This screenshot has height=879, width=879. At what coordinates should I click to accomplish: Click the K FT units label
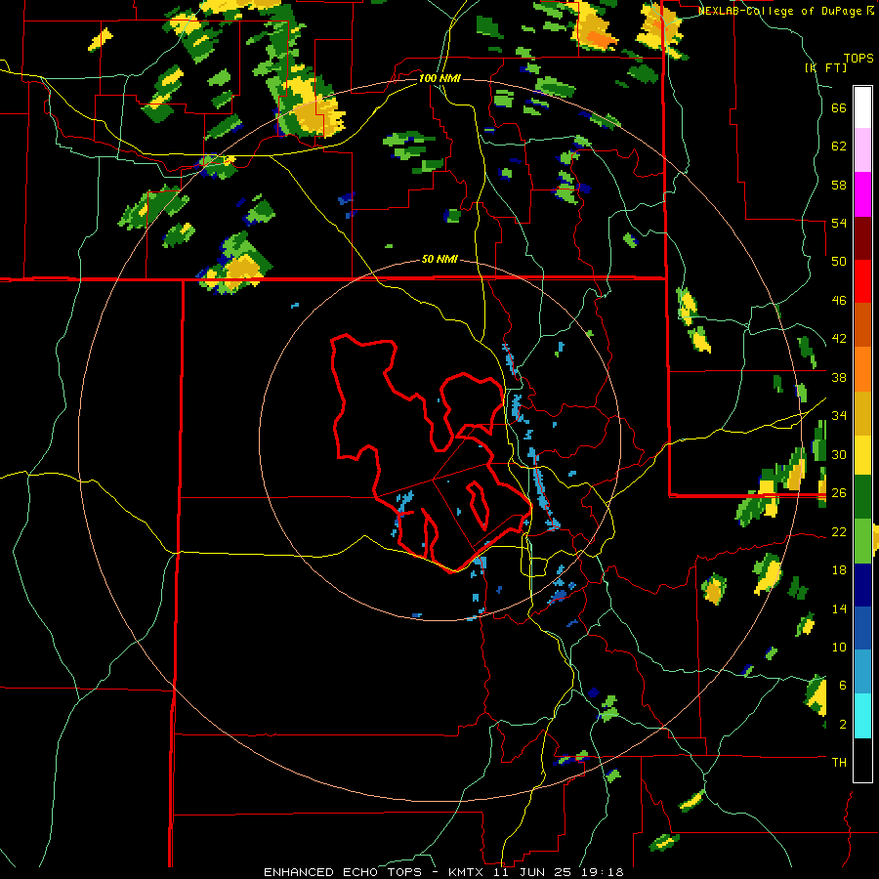[x=826, y=68]
